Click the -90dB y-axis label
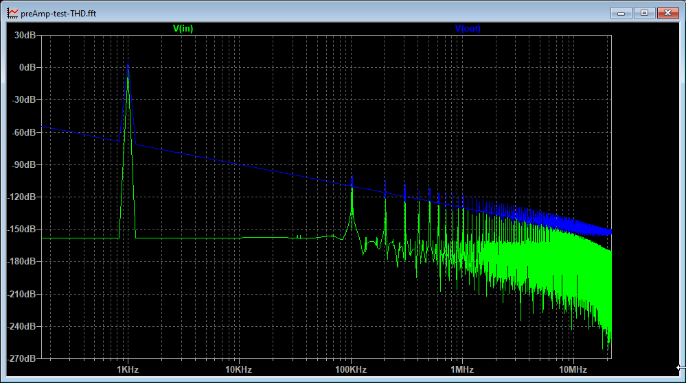Screen dimensions: 686x383 click(x=23, y=164)
